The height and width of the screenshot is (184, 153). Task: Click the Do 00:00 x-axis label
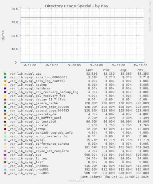coord(74,65)
